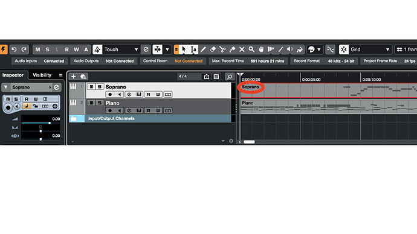
Task: Toggle global Read 'R' automation in toolbar
Action: tap(66, 49)
